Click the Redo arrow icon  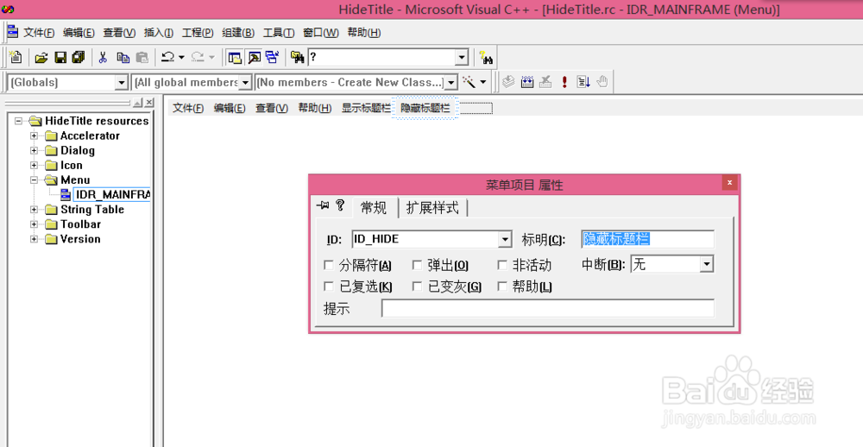(x=197, y=57)
